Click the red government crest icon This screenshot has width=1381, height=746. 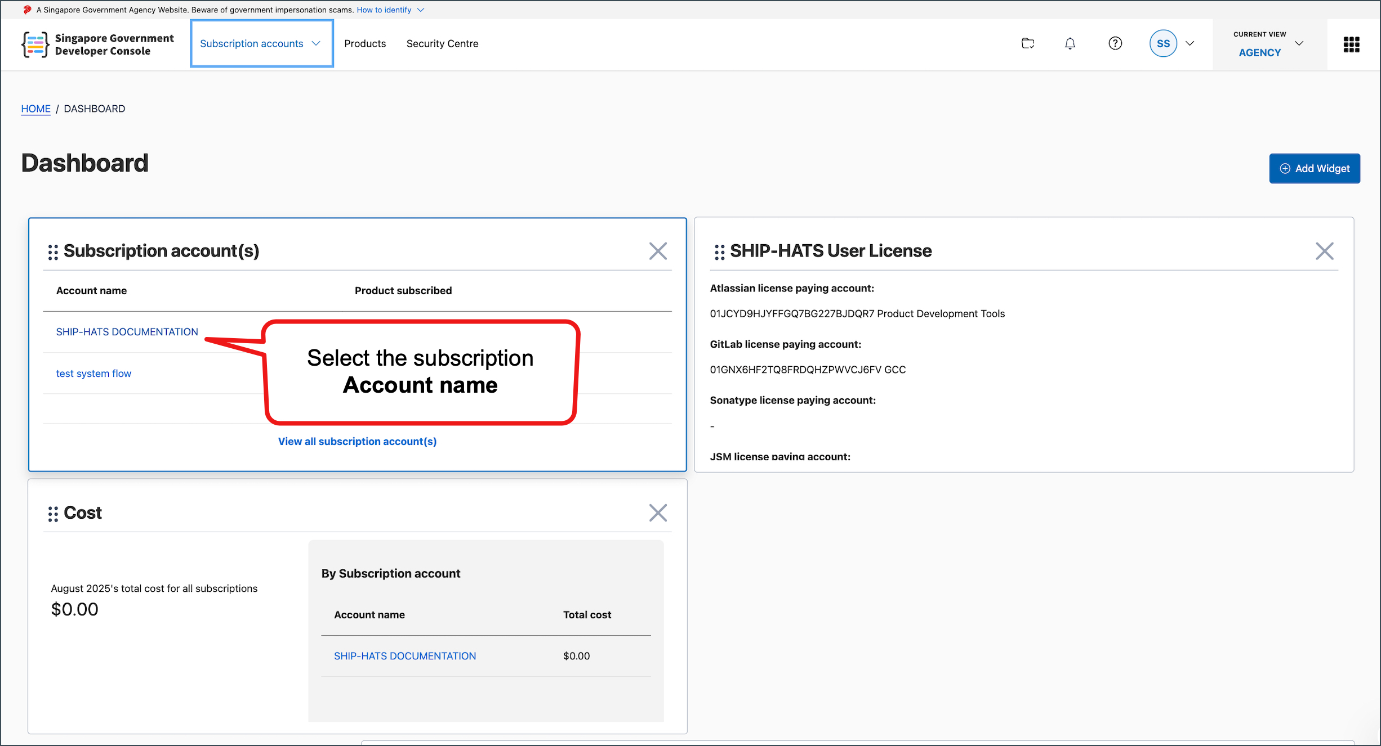[x=27, y=10]
